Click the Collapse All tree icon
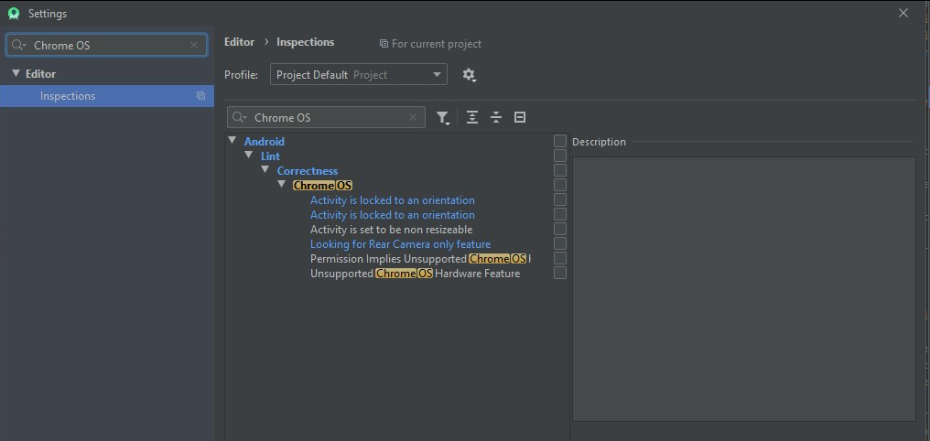 [x=496, y=118]
